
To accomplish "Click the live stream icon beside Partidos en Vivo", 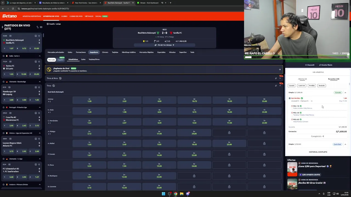I will coord(41,27).
